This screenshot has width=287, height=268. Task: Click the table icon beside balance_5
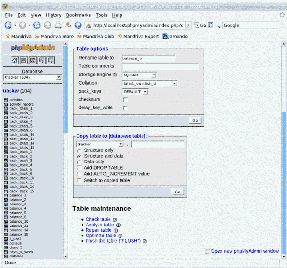[x=6, y=213]
